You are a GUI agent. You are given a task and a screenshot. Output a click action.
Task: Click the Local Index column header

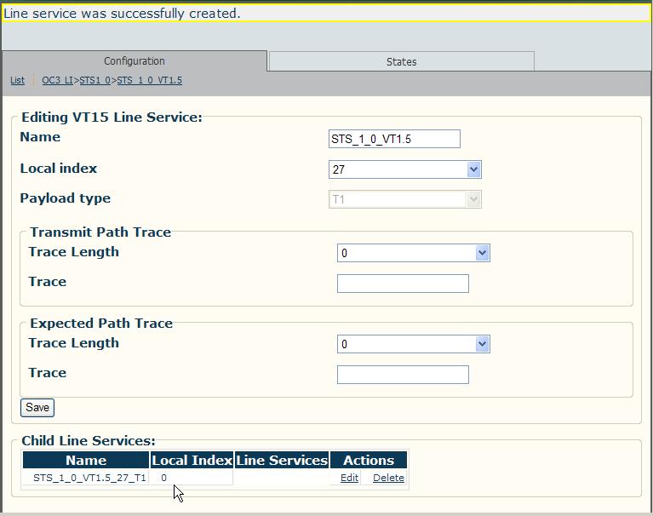pyautogui.click(x=192, y=460)
